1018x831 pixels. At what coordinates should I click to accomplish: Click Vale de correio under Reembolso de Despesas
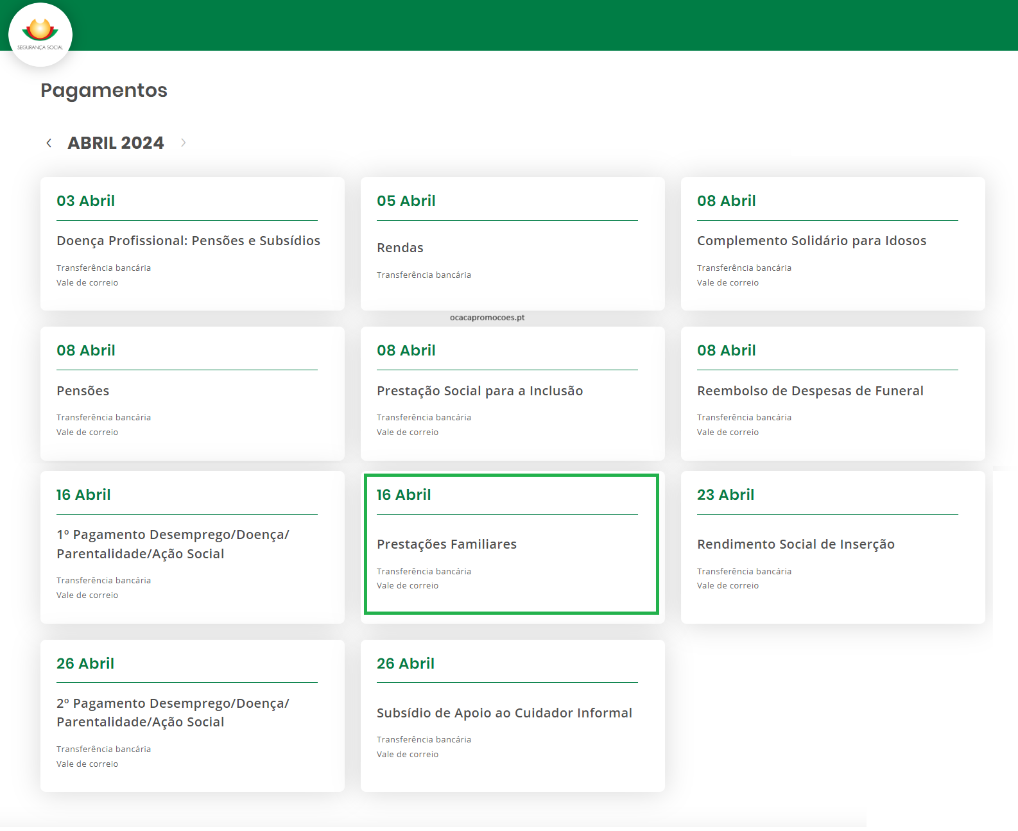(728, 432)
